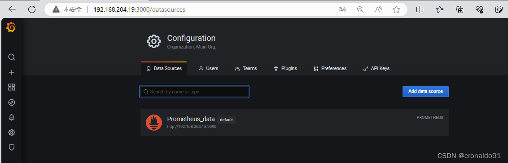Switch to the API Keys tab
The height and width of the screenshot is (163, 508).
[x=376, y=68]
